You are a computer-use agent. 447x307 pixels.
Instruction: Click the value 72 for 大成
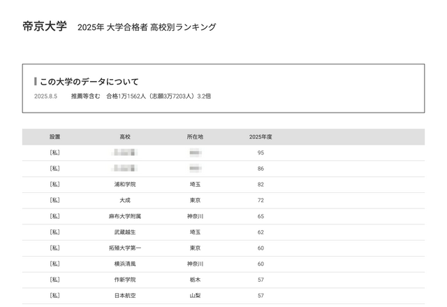click(x=261, y=200)
